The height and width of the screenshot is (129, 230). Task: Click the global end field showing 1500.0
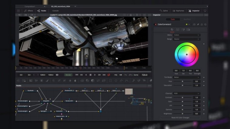[x=51, y=75]
